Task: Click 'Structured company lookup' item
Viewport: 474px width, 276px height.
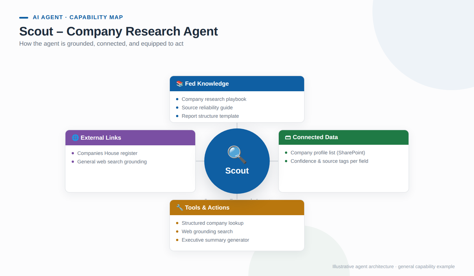Action: coord(212,223)
